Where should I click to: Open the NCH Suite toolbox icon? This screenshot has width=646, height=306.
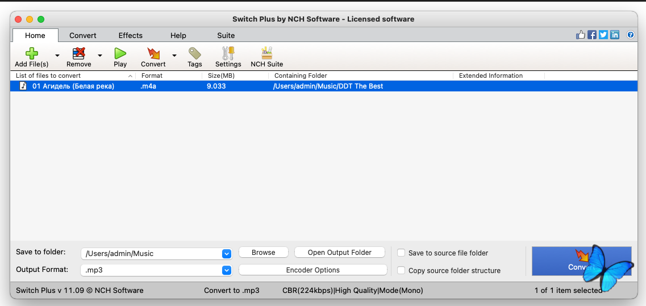coord(266,54)
